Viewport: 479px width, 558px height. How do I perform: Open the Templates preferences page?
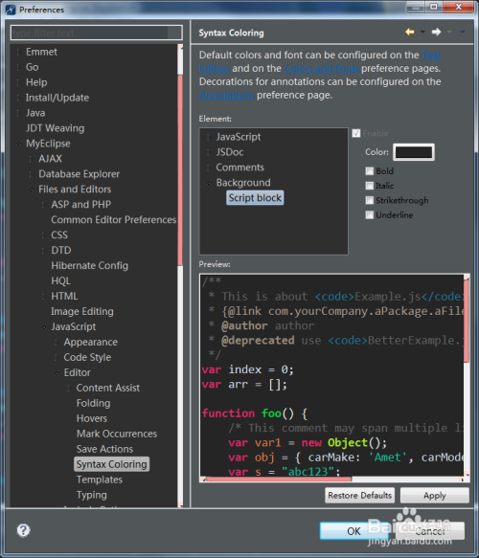(100, 480)
